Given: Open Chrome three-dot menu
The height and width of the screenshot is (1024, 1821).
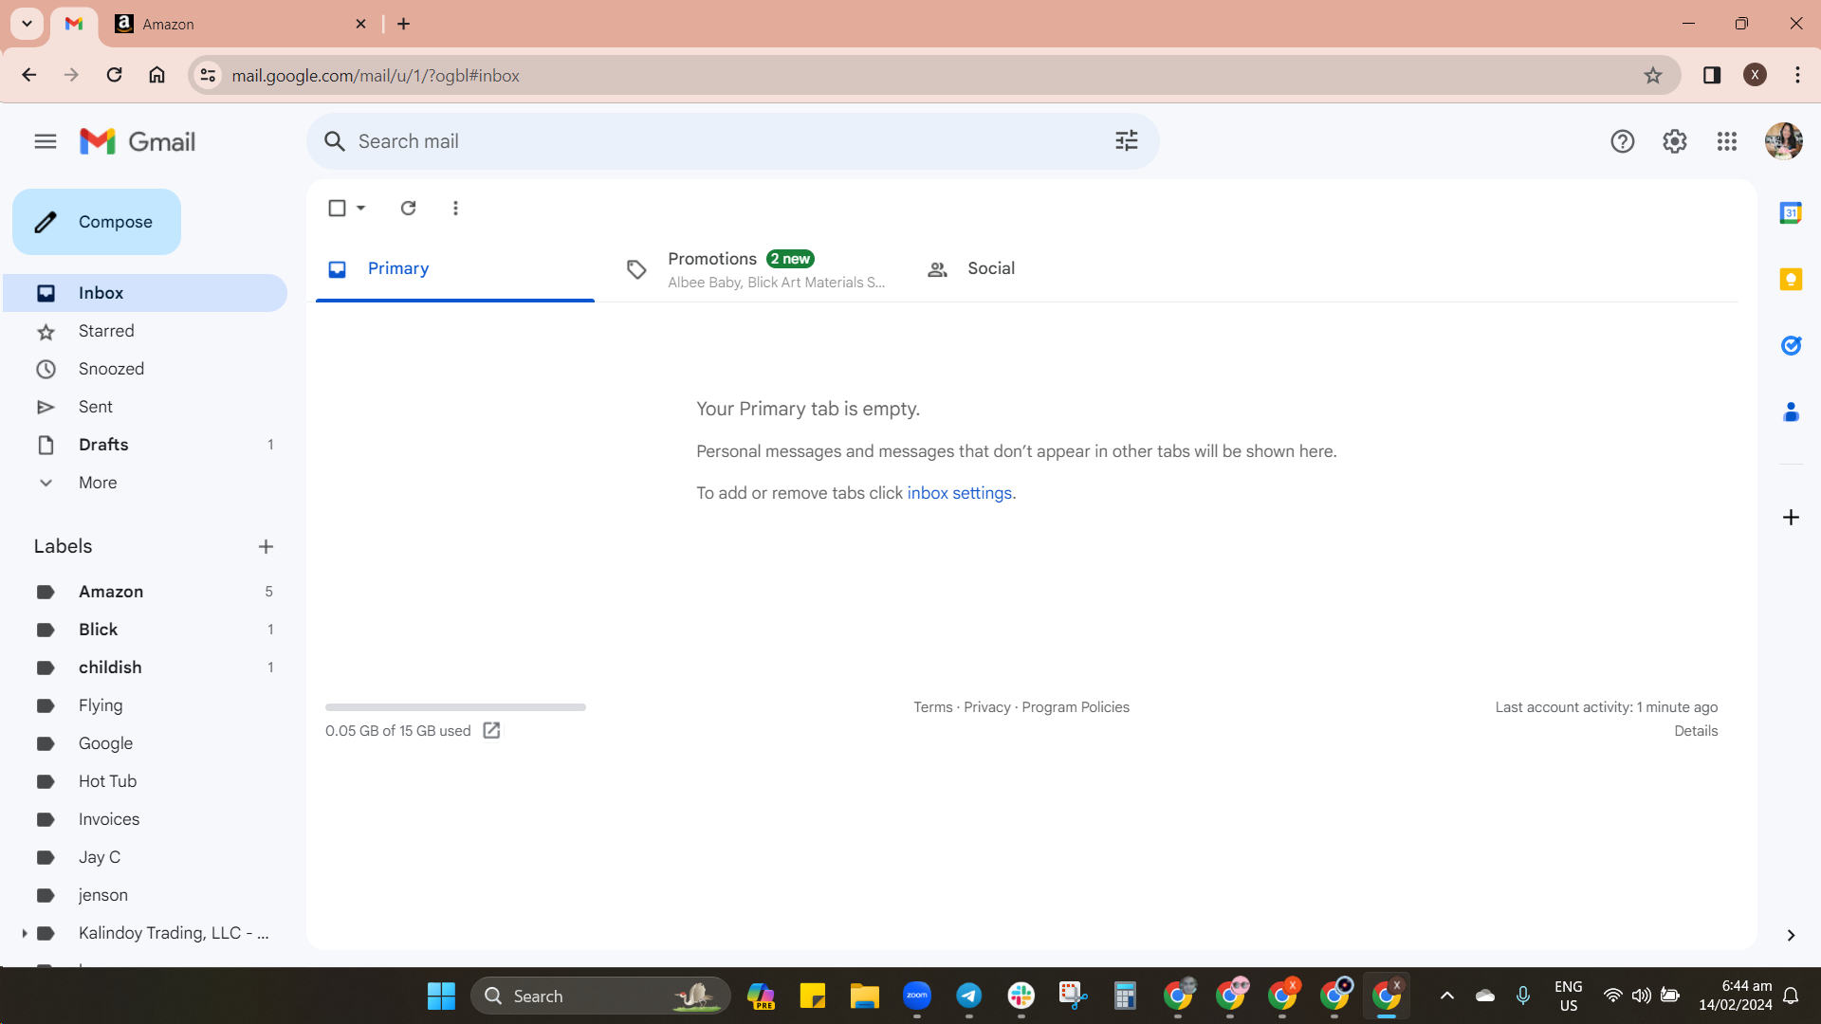Looking at the screenshot, I should (1797, 75).
